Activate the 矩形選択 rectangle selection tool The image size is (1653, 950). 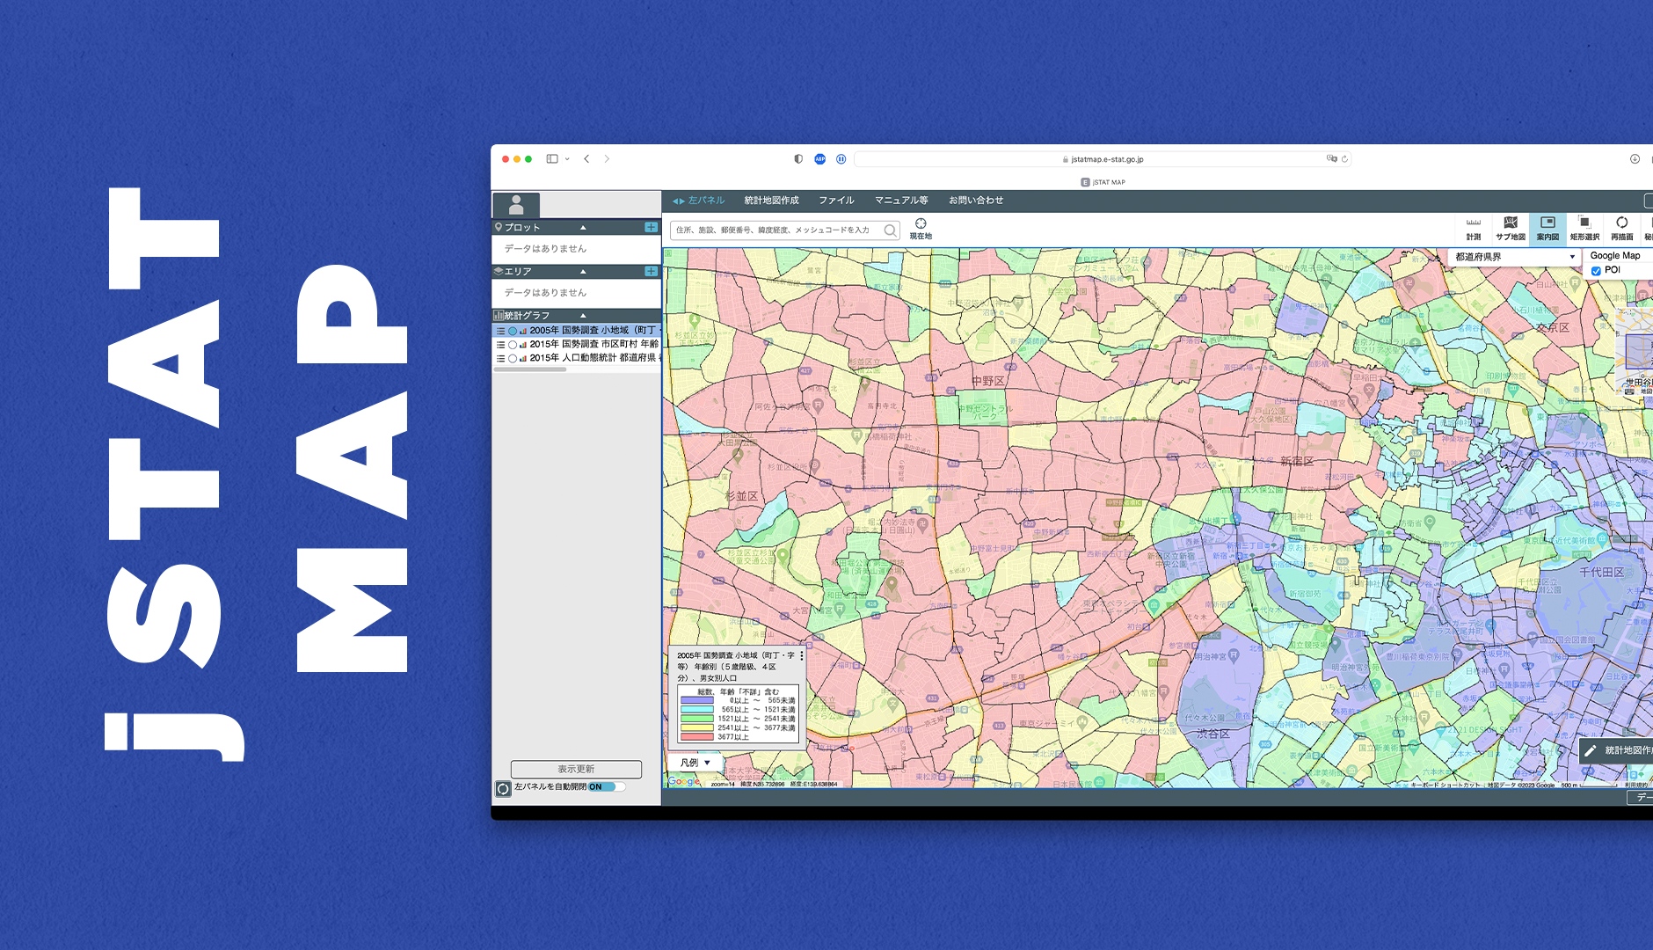coord(1584,229)
